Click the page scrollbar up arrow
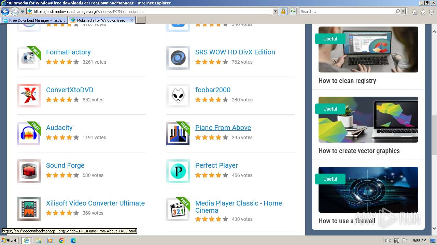Image resolution: width=437 pixels, height=245 pixels. point(434,32)
